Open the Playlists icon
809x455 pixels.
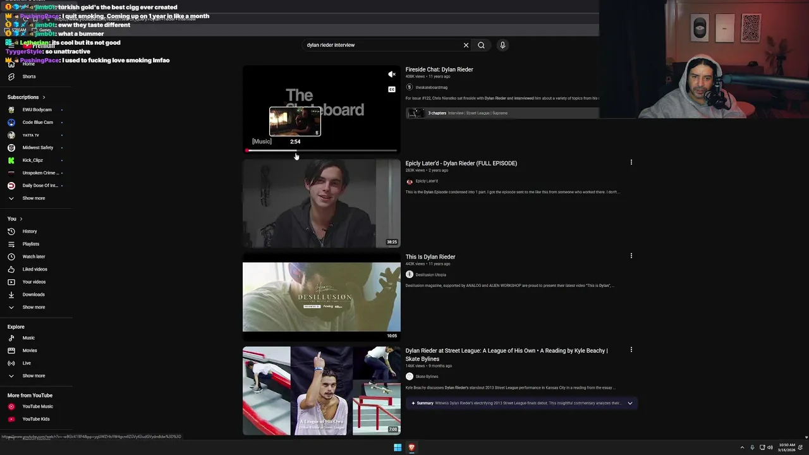(11, 244)
